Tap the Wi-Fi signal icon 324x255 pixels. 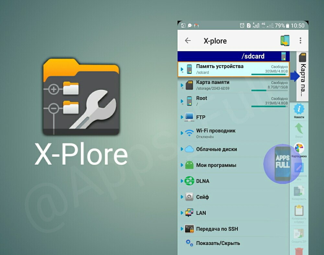(189, 133)
